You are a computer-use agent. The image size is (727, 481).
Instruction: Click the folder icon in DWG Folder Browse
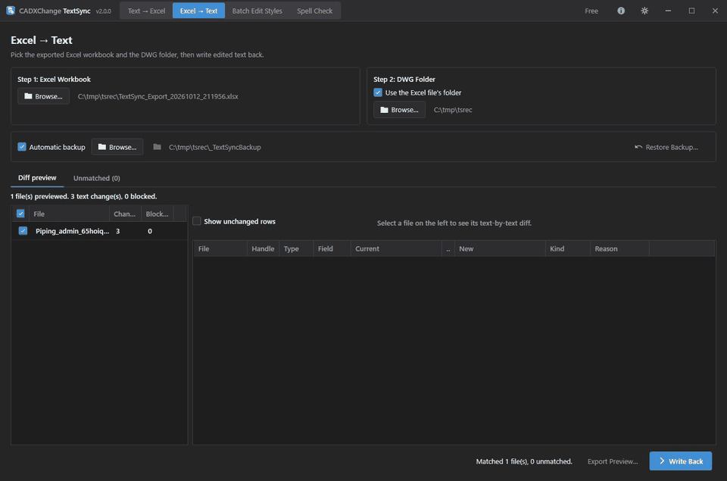pyautogui.click(x=384, y=110)
